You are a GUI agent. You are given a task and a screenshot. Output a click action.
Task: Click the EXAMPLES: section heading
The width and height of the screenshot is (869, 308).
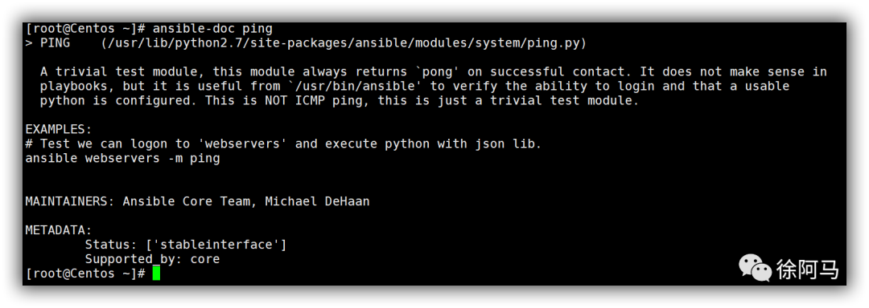tap(59, 129)
